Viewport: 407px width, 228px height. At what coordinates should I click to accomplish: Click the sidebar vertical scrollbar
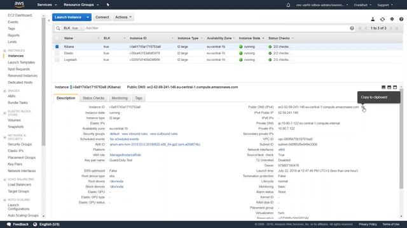tap(43, 82)
